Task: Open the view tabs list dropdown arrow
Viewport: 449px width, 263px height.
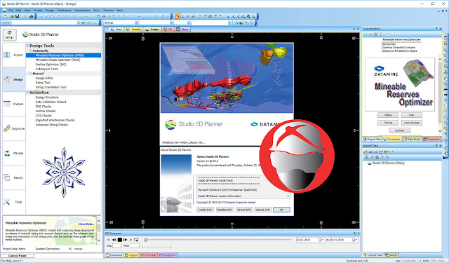Action: pos(354,29)
